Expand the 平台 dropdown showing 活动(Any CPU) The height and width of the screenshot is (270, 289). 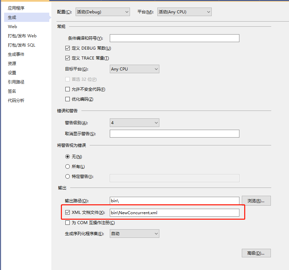[184, 12]
